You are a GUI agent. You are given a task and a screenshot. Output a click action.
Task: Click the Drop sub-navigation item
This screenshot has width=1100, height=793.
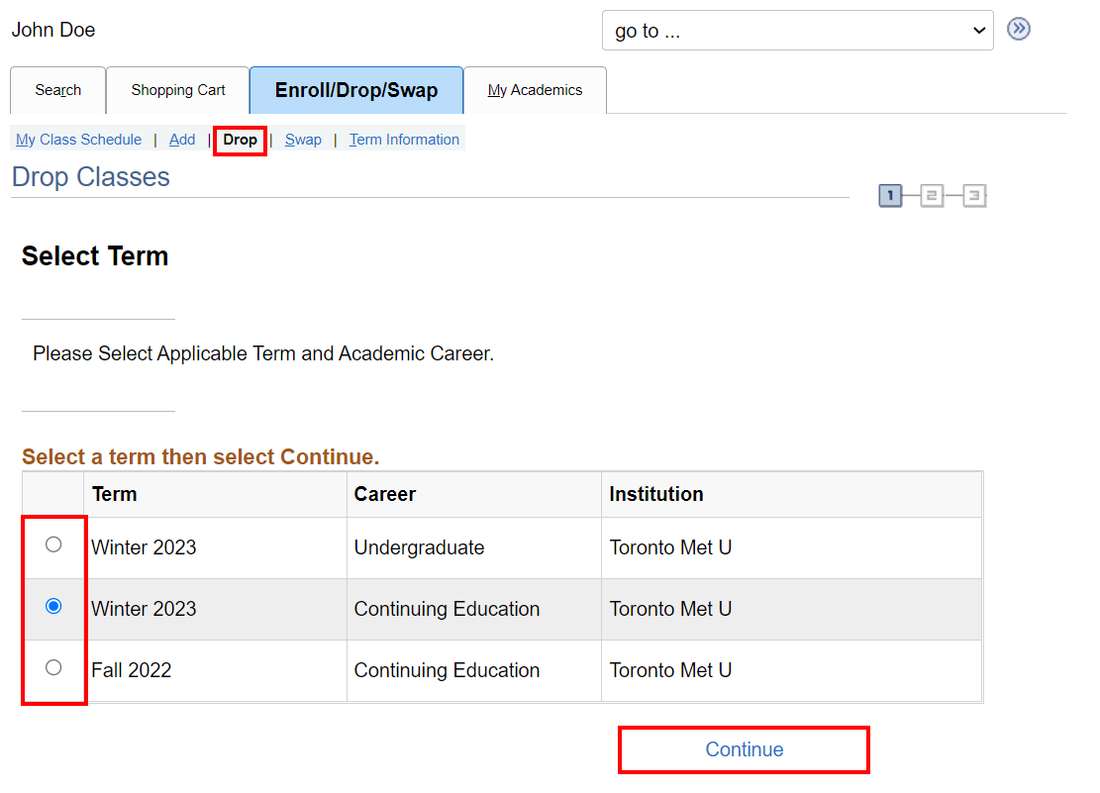pos(240,140)
